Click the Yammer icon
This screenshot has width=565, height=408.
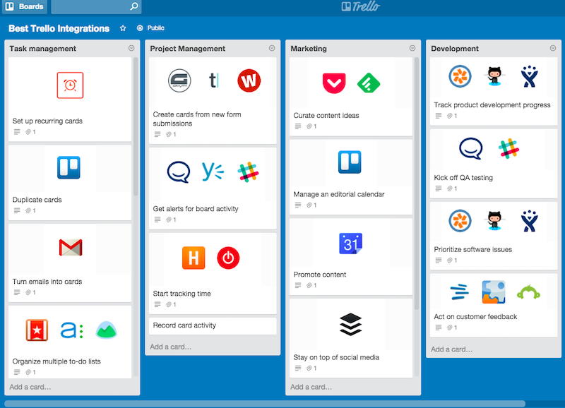point(213,172)
